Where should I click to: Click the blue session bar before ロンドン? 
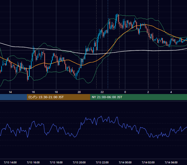click(13, 97)
